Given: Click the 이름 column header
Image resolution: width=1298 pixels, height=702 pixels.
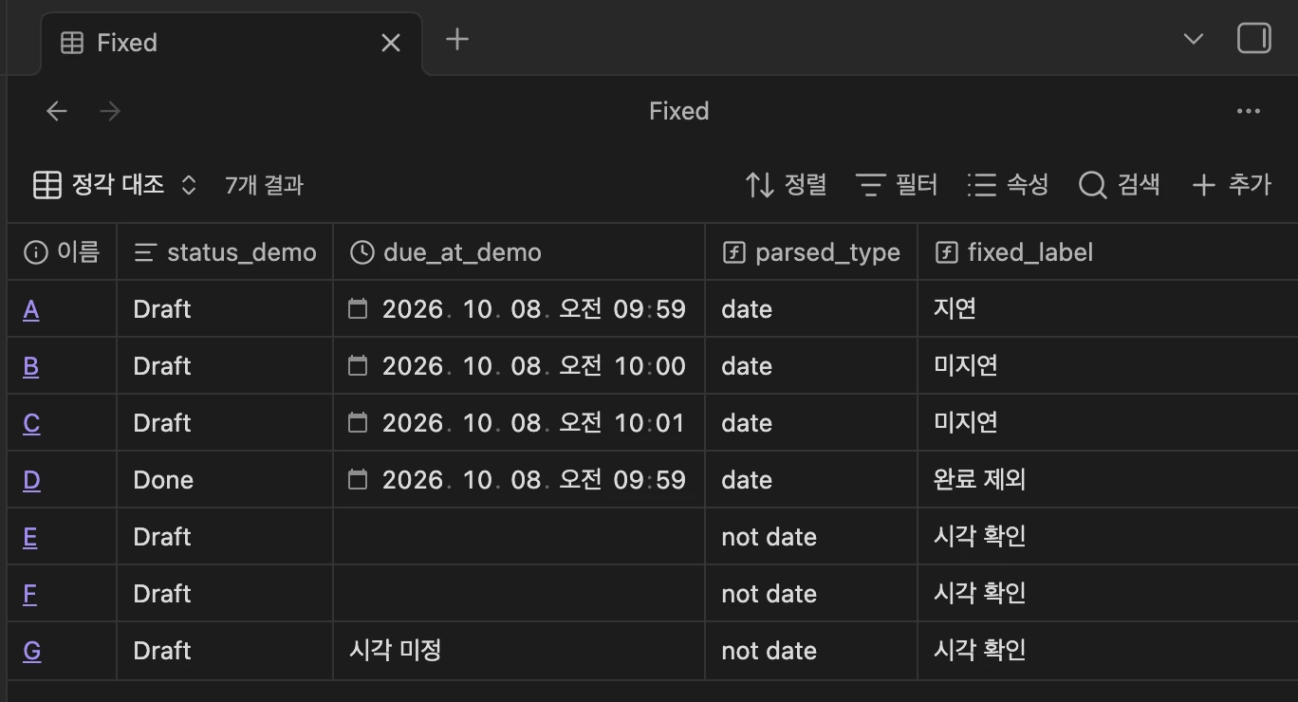Looking at the screenshot, I should tap(62, 251).
